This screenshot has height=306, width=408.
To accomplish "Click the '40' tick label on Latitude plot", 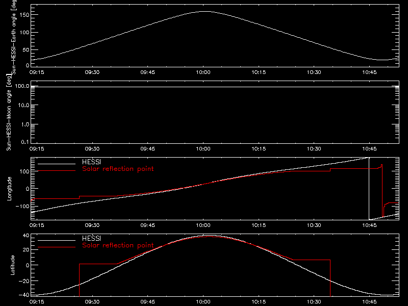I will (x=26, y=236).
